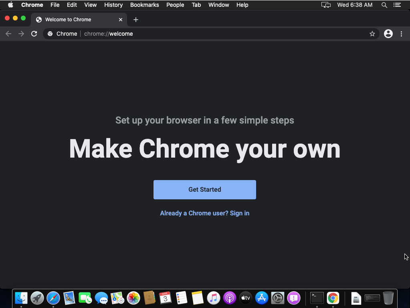The image size is (410, 308).
Task: Open the Window menu
Action: tap(218, 5)
